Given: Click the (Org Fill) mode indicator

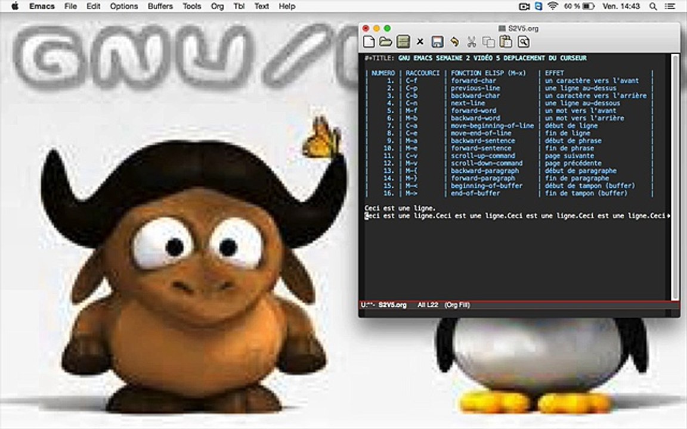Looking at the screenshot, I should 457,304.
